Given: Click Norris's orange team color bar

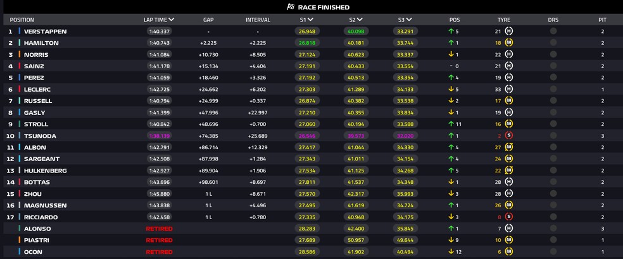Looking at the screenshot, I should point(19,54).
